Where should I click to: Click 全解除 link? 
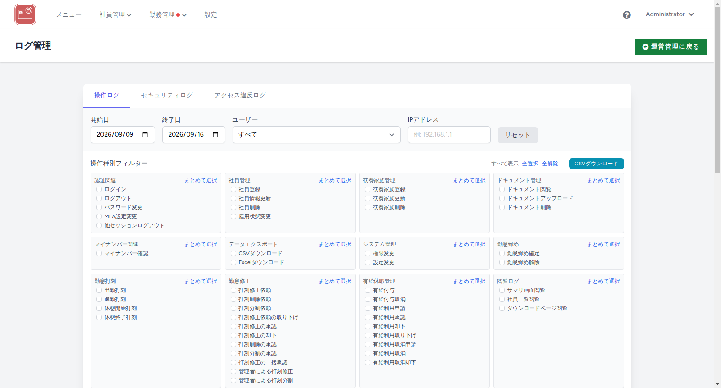tap(550, 164)
